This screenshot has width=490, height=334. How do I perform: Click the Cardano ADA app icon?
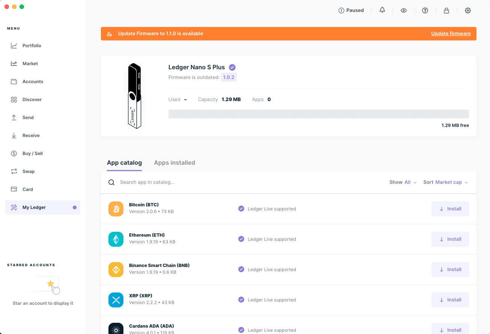pyautogui.click(x=116, y=328)
